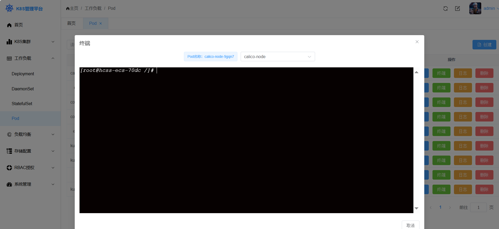Click the Kubernetes logo in the sidebar

point(9,8)
